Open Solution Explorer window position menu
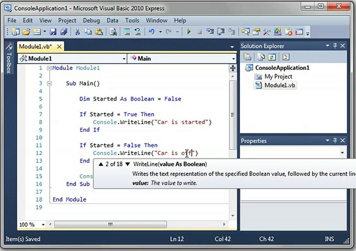 (327, 46)
